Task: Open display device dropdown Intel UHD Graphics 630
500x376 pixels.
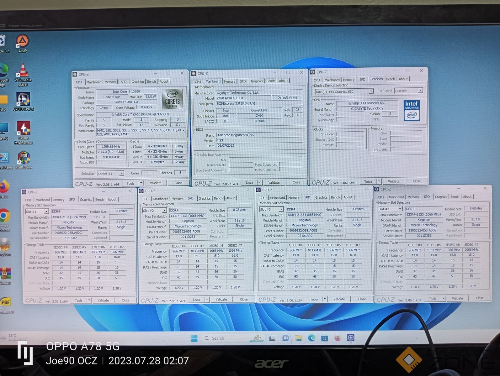Action: [x=344, y=91]
